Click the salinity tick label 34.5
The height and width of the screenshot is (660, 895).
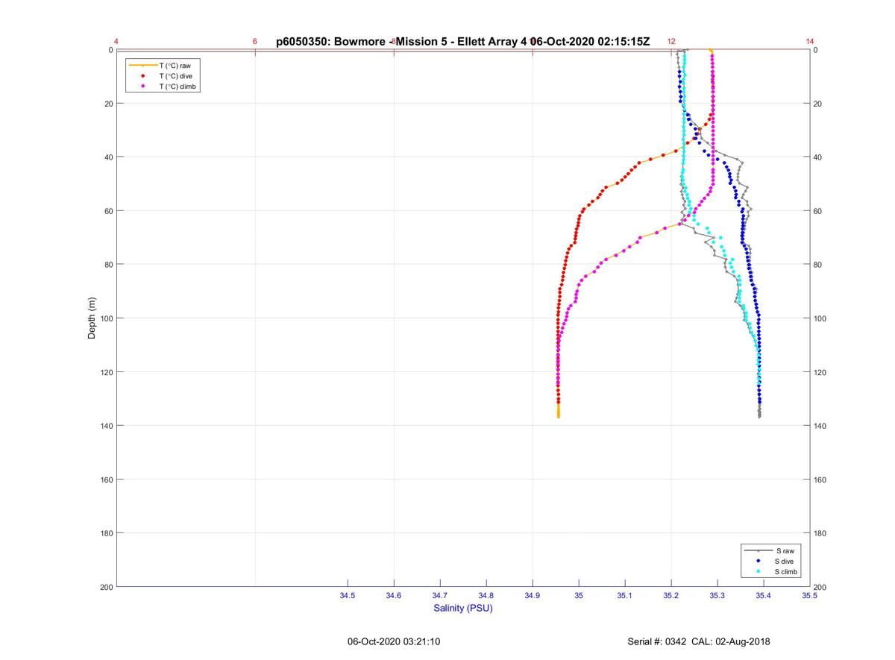tap(348, 596)
